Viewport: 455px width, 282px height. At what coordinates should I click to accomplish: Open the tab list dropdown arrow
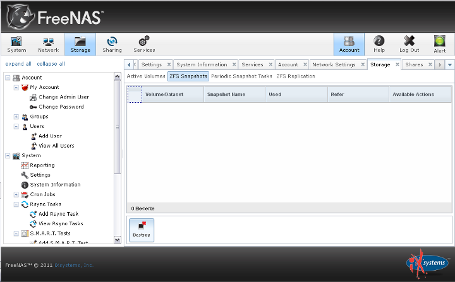[449, 64]
